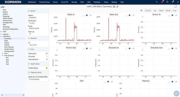Viewport: 180px width, 97px height.
Task: Collapse sidebar tree with minus button
Action: pos(2,95)
